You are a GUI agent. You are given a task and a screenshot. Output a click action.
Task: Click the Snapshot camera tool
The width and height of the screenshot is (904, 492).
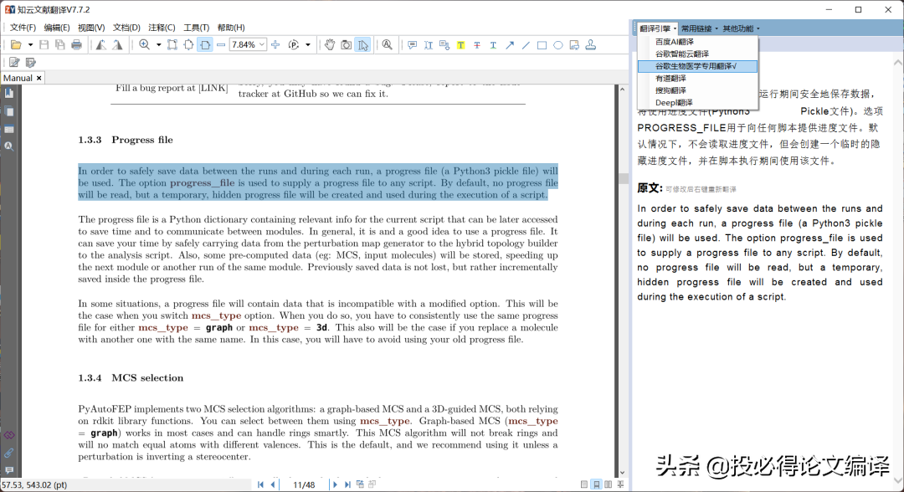pyautogui.click(x=346, y=45)
